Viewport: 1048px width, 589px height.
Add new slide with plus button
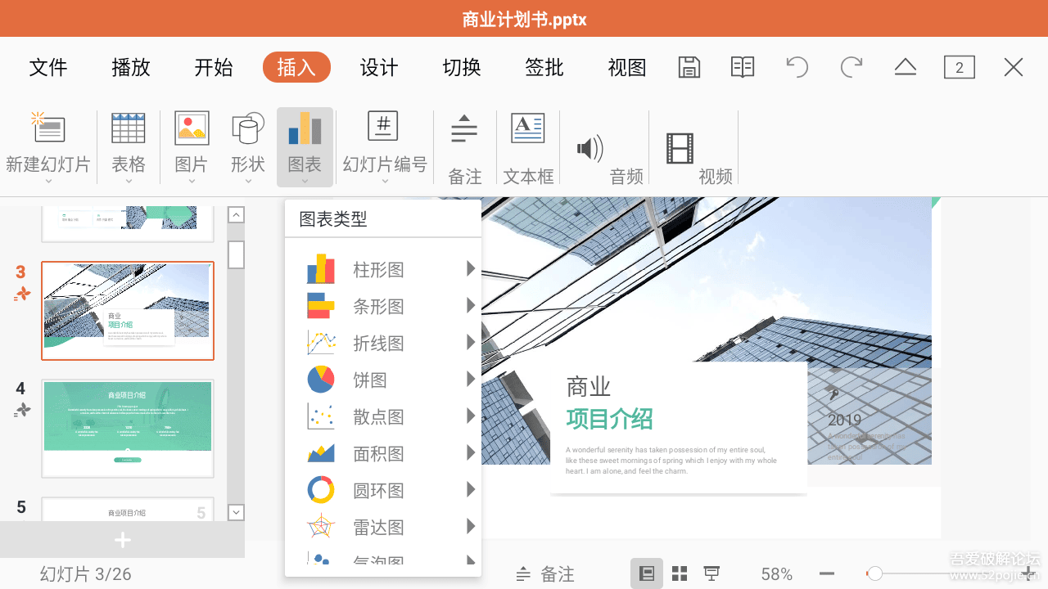pos(122,540)
